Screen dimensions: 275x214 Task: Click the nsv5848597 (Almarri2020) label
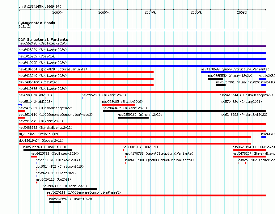tap(71, 199)
